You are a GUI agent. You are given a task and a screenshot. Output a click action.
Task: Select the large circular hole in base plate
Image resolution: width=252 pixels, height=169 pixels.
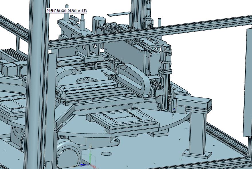point(107,154)
